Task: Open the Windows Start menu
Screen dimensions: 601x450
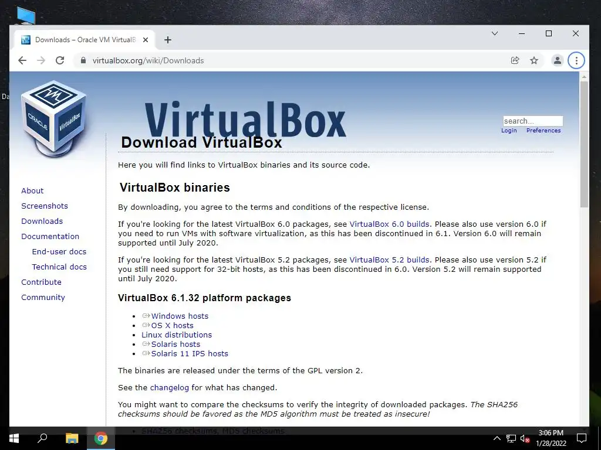Action: click(x=14, y=438)
